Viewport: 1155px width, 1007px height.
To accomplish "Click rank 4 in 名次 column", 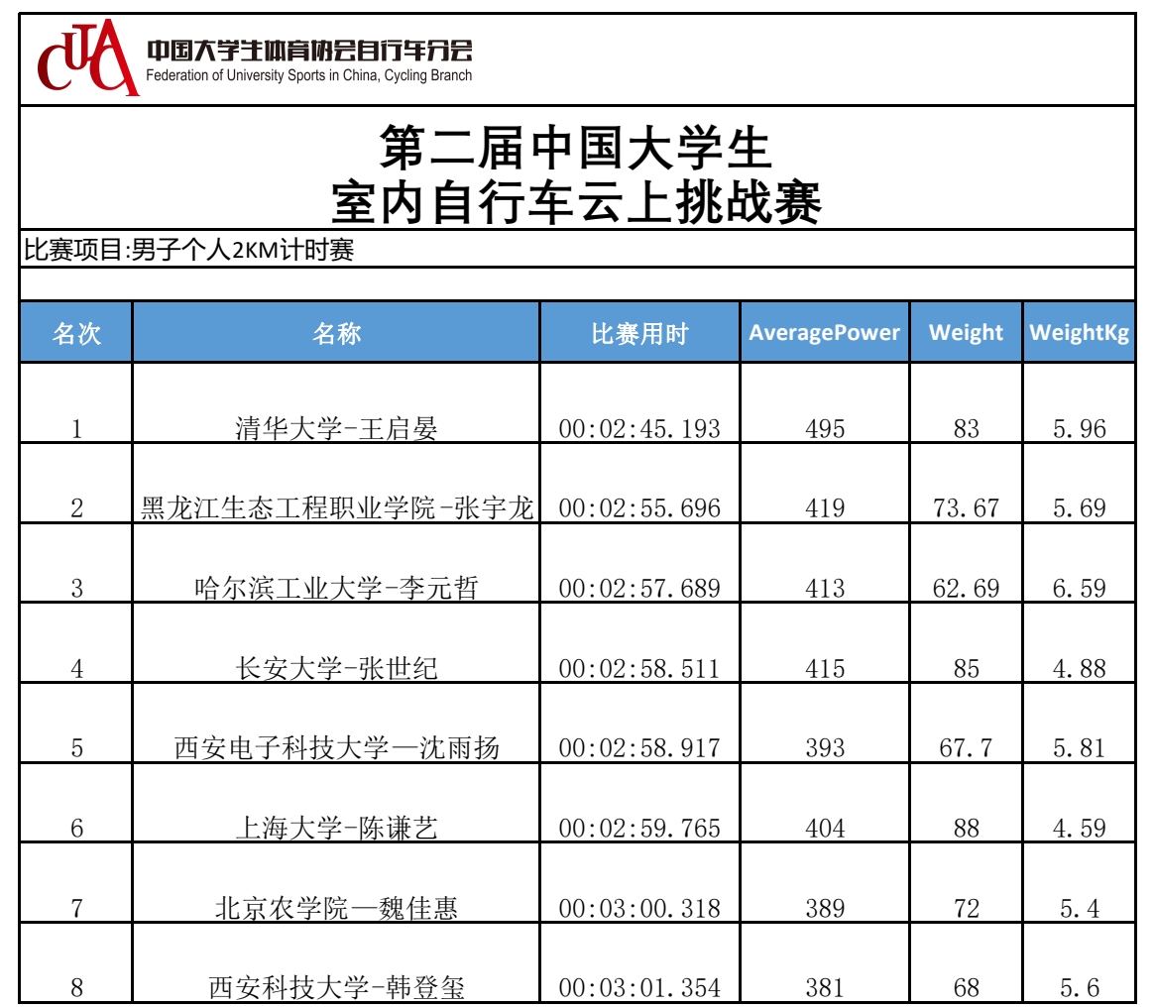I will coord(76,669).
